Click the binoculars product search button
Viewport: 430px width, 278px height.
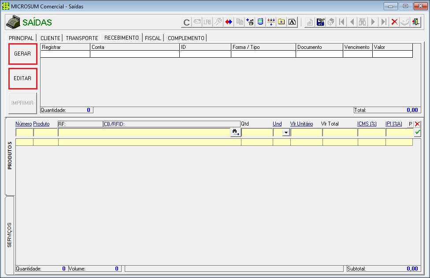coord(236,132)
